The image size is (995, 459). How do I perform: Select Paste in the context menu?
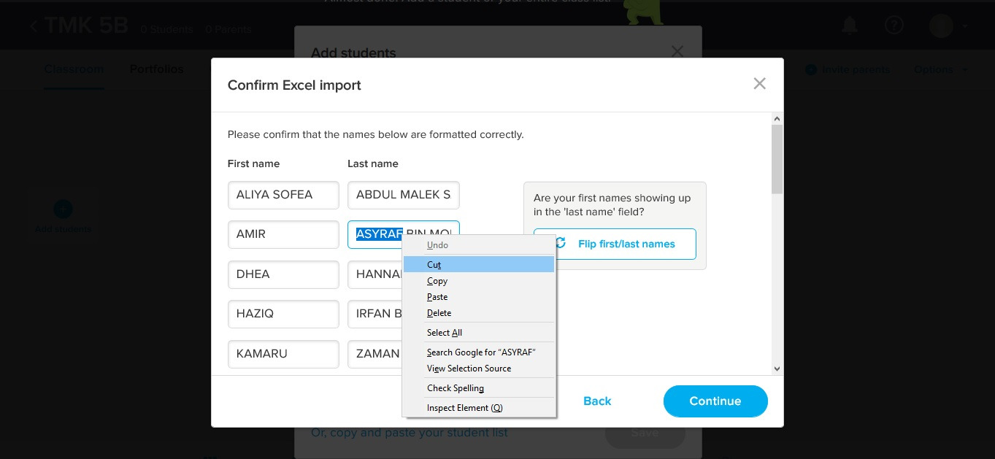click(437, 297)
